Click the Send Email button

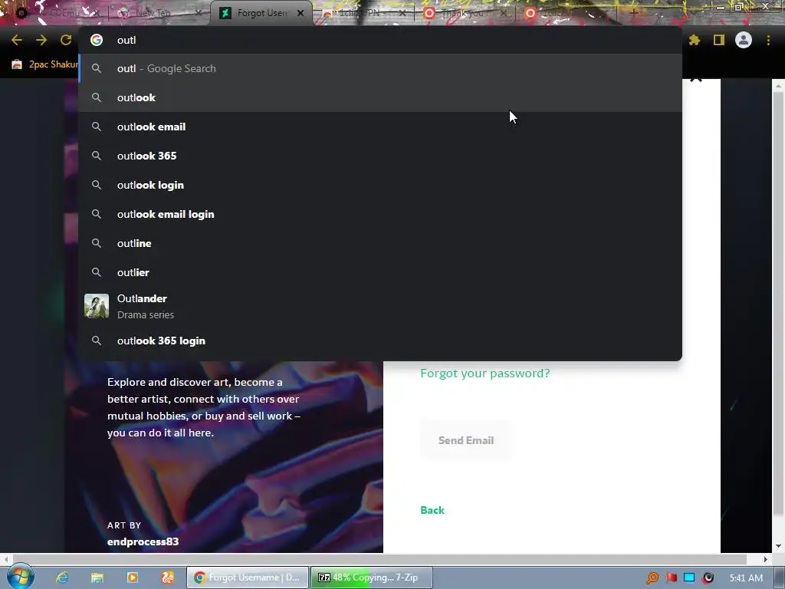coord(466,440)
